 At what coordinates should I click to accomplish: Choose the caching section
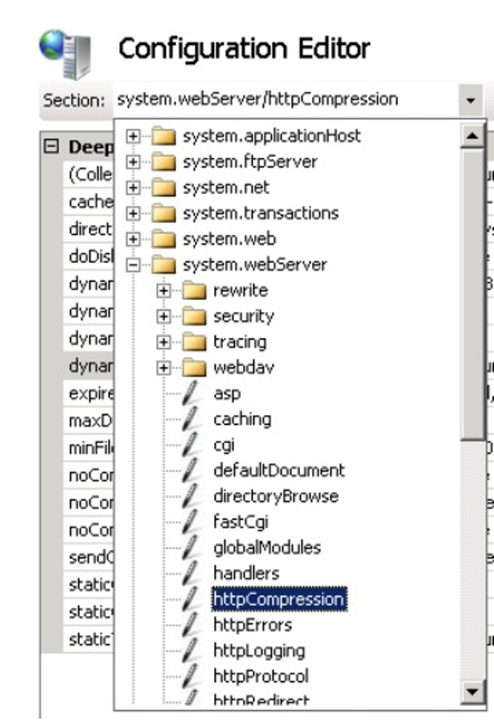(x=243, y=419)
